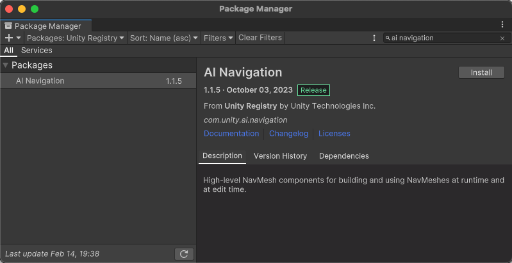Click the magnifier icon in search field
Image resolution: width=512 pixels, height=263 pixels.
click(x=388, y=38)
